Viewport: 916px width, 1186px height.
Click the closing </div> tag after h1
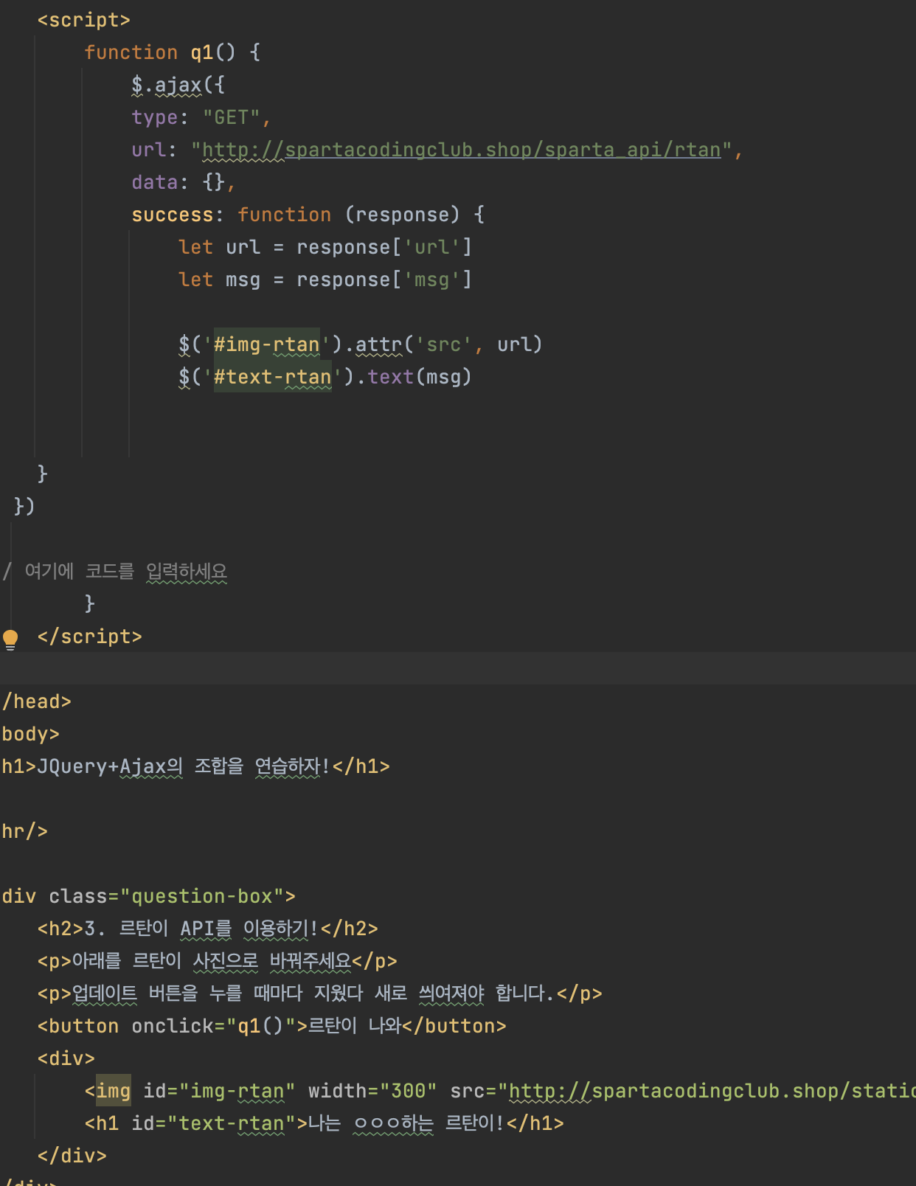72,1156
